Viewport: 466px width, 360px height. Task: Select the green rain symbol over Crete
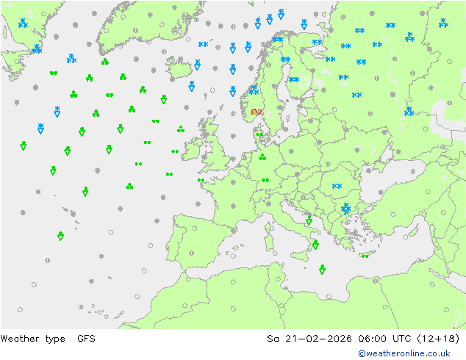(365, 256)
